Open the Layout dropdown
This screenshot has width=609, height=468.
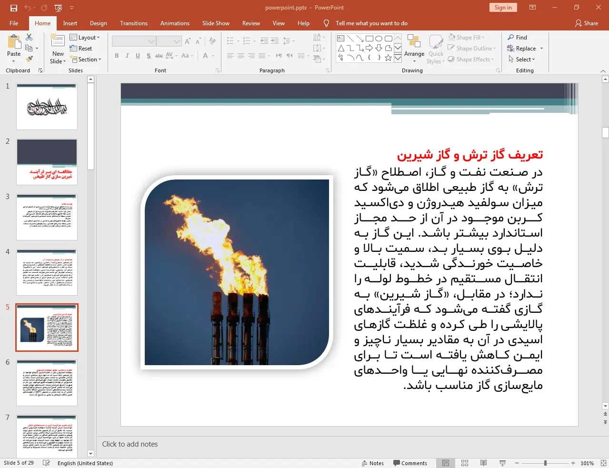(85, 38)
